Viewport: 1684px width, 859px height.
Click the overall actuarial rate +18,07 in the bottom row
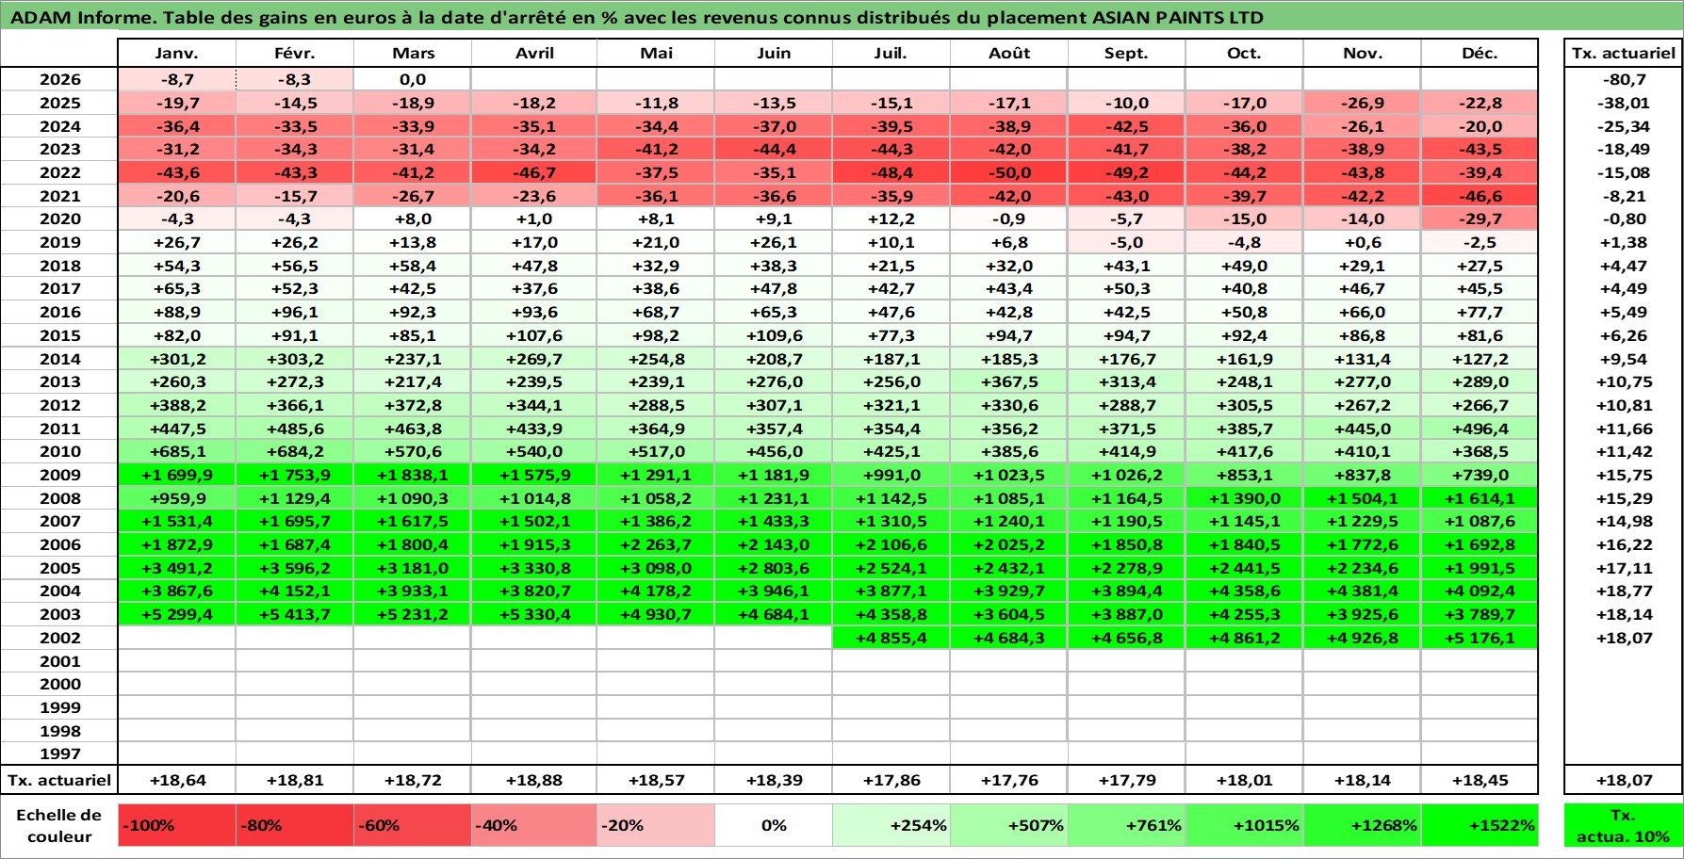[x=1624, y=780]
